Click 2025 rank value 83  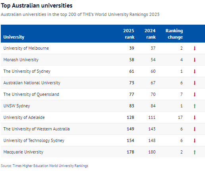[x=132, y=106]
